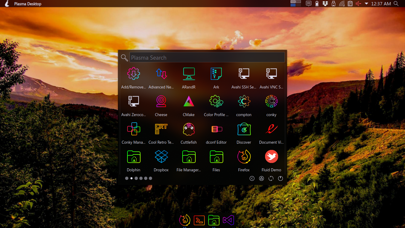Start the Cheese webcam app
The image size is (405, 228).
(161, 101)
